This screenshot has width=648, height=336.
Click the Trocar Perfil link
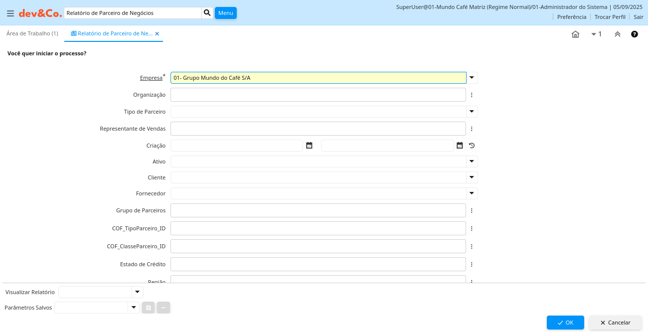610,17
